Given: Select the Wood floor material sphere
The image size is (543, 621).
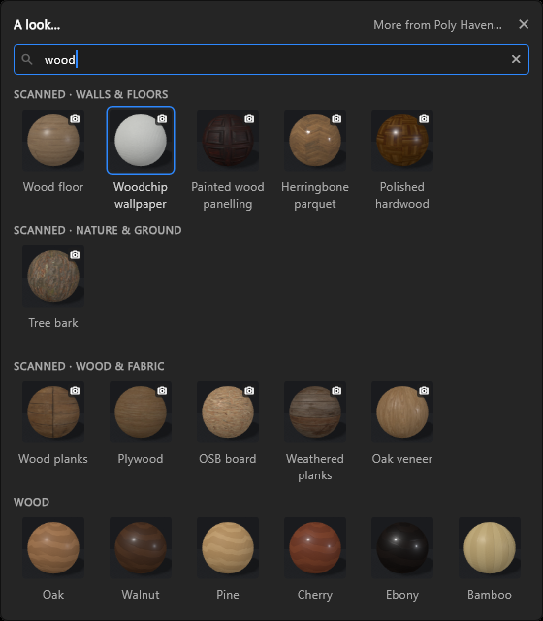Looking at the screenshot, I should (53, 140).
